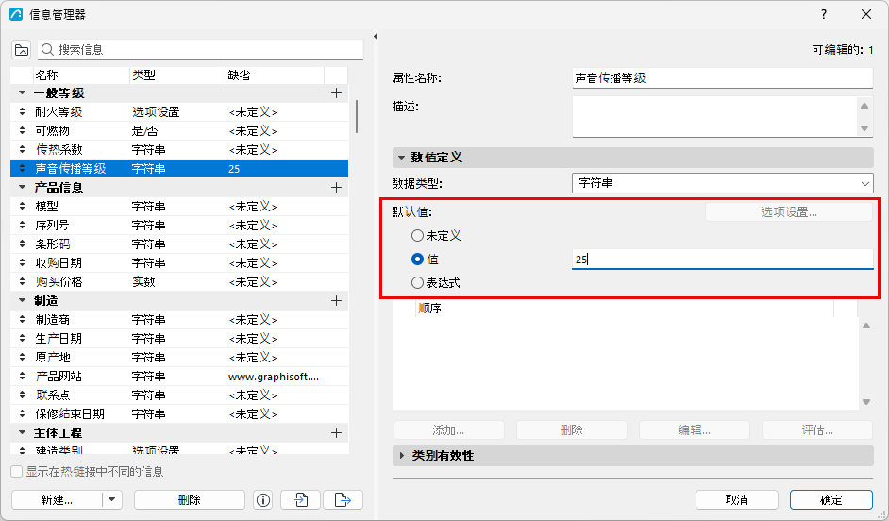Add a property to the 产品信息 group with plus
Image resolution: width=889 pixels, height=521 pixels.
point(336,187)
